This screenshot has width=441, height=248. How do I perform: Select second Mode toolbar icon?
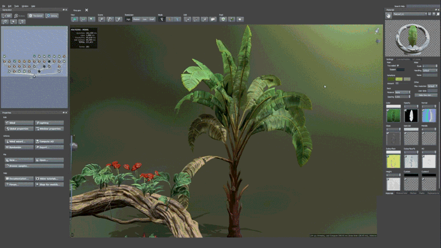pyautogui.click(x=170, y=19)
